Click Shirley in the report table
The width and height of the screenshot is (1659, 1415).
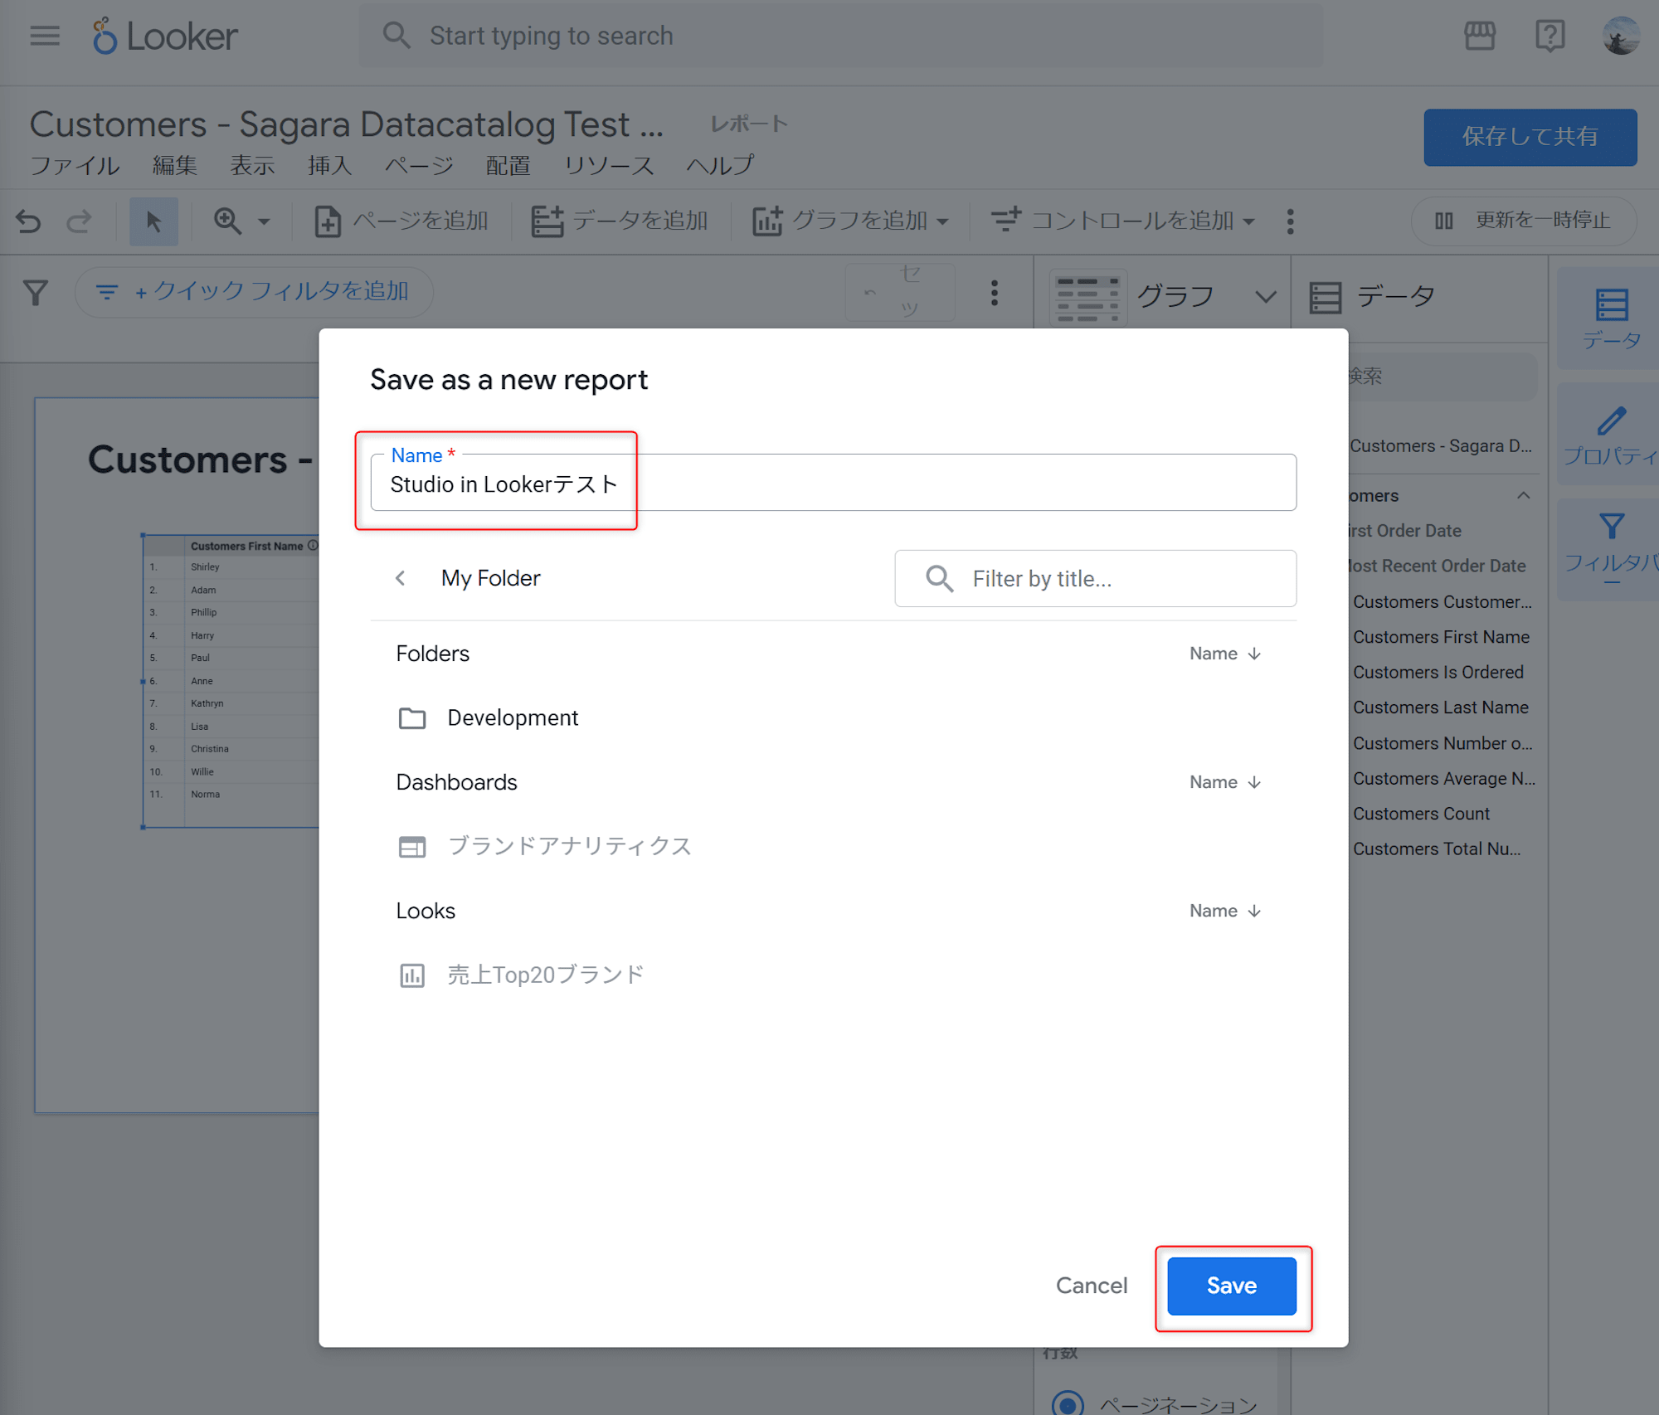click(x=205, y=567)
